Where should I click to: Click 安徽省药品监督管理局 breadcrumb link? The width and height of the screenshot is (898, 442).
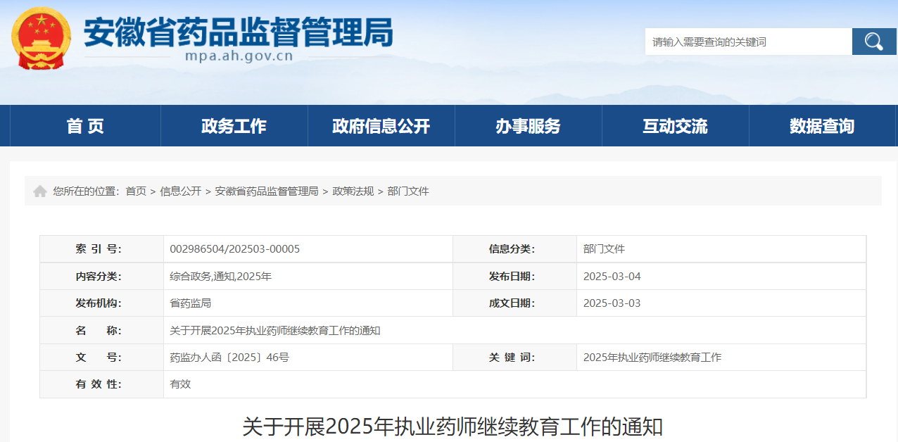[266, 191]
